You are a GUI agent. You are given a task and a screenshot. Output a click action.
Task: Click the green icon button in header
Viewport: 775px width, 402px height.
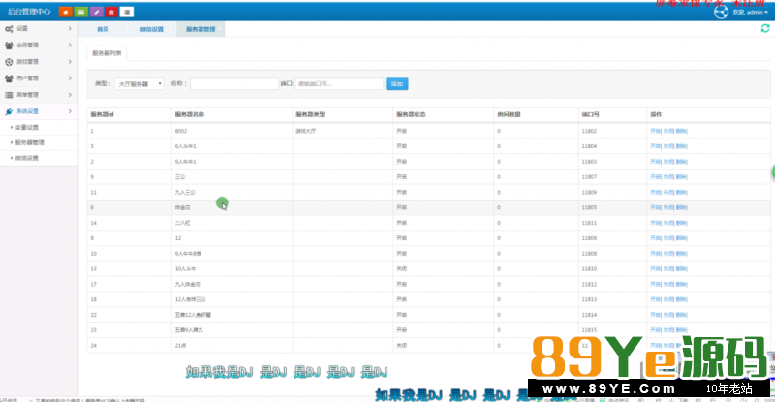coord(80,12)
